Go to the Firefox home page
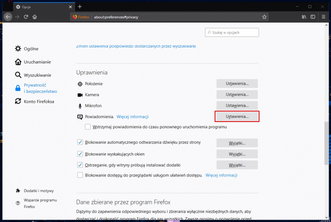Viewport: 331px width, 222px height. tap(35, 17)
